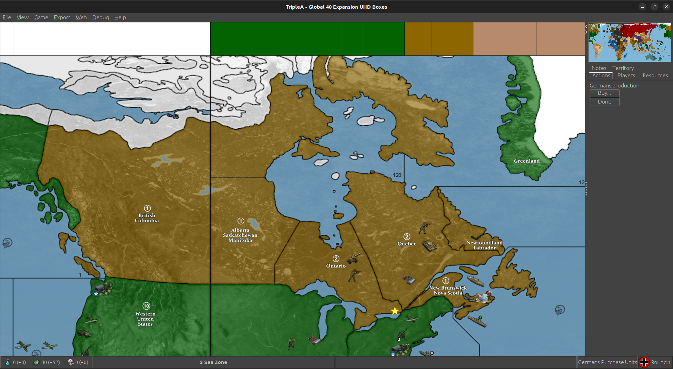
Task: Switch to the Territory tab
Action: click(623, 68)
